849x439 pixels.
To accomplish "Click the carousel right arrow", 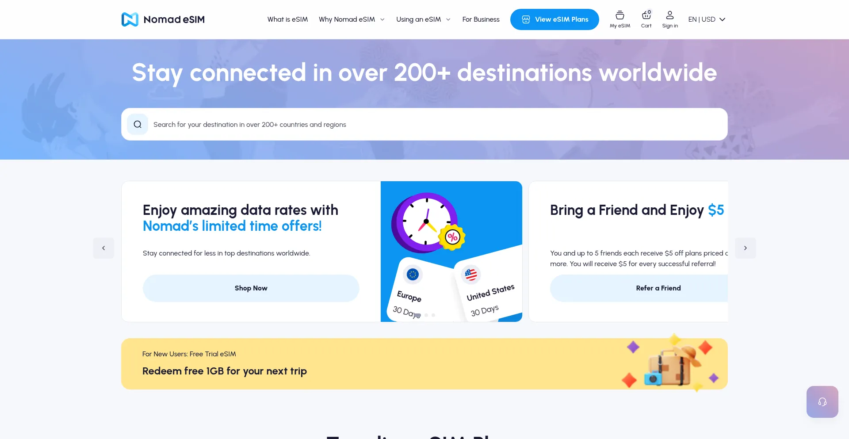I will [746, 248].
